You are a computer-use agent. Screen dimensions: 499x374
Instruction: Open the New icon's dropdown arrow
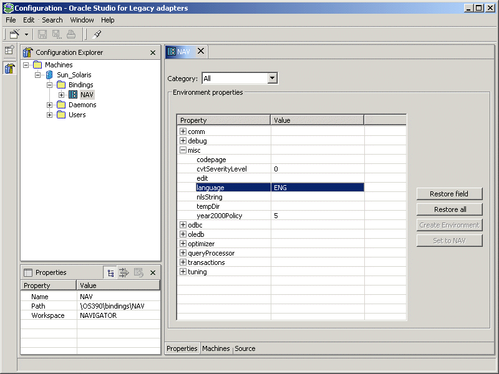point(26,34)
